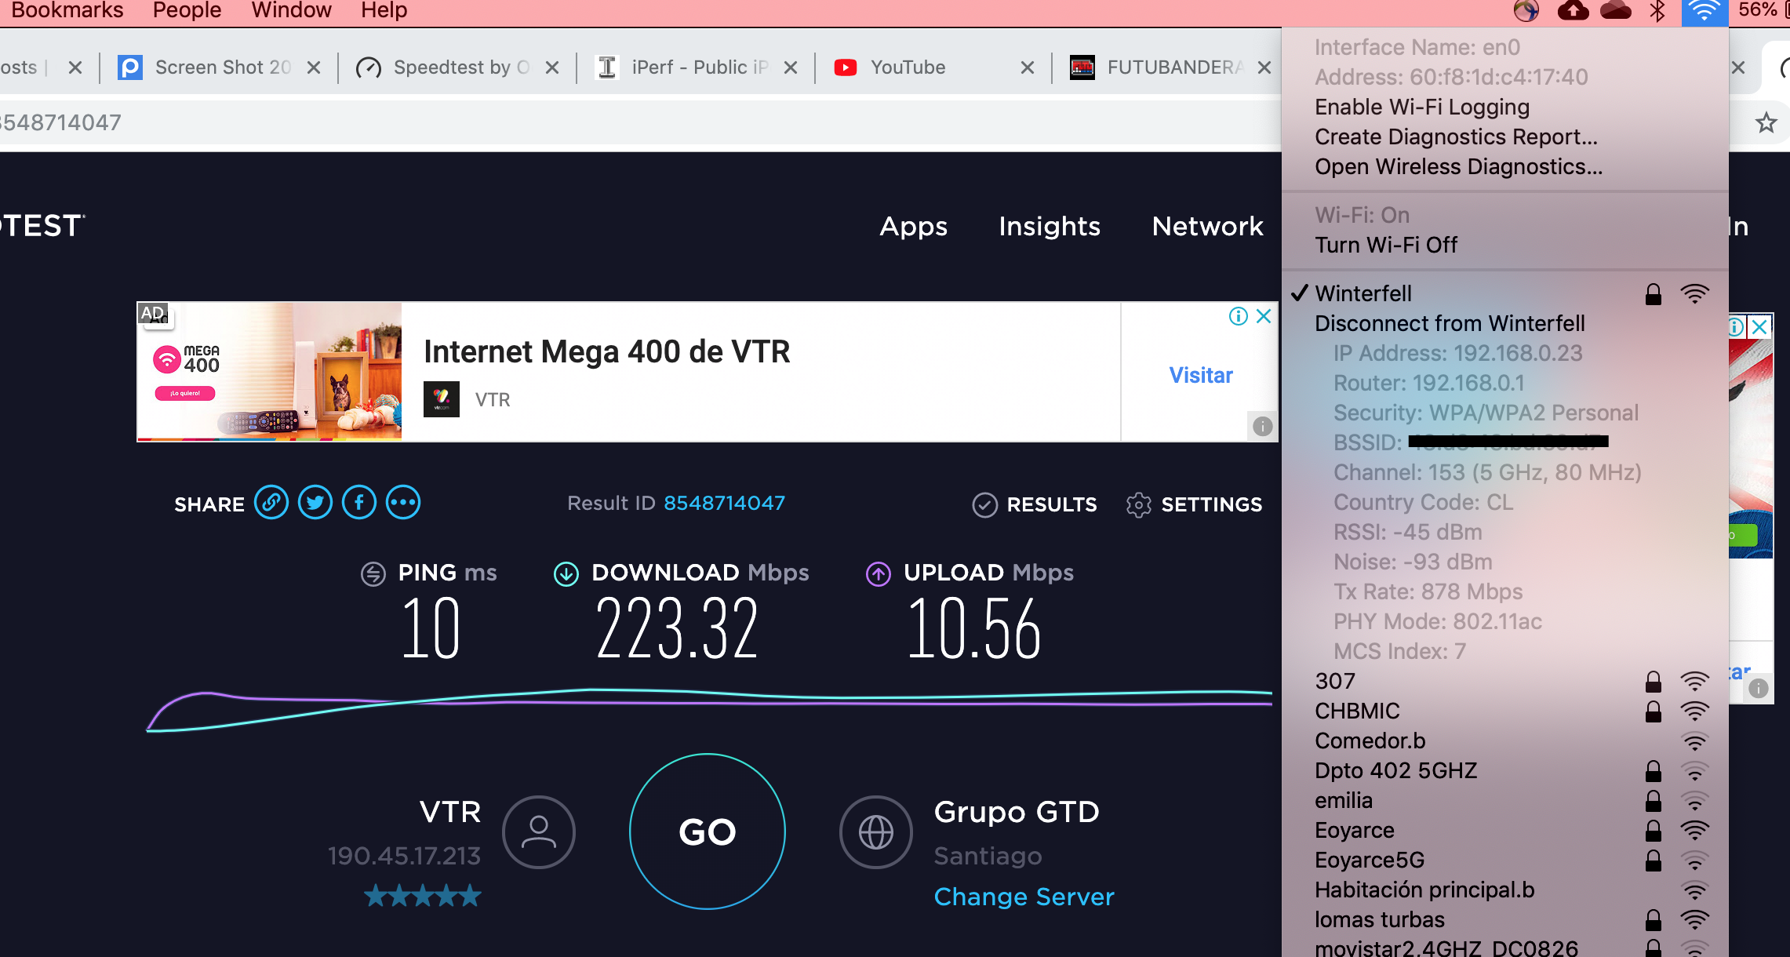Click the ping icon
The image size is (1790, 957).
coord(373,574)
